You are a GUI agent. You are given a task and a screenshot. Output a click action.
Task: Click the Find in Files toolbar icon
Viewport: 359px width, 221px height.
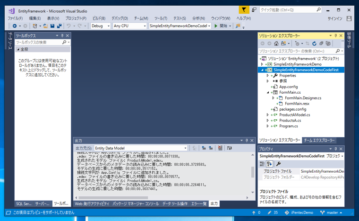(x=238, y=26)
